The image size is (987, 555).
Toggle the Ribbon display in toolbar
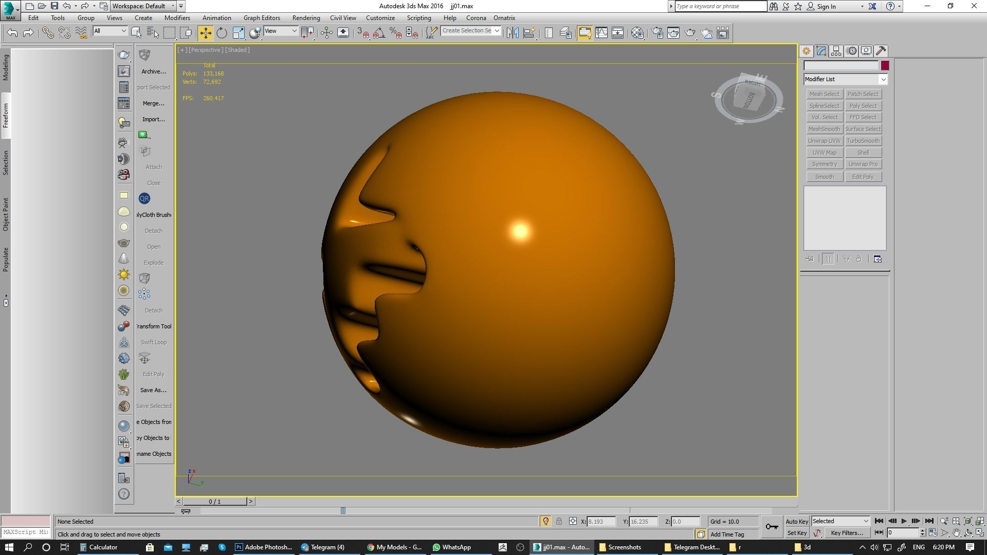584,33
